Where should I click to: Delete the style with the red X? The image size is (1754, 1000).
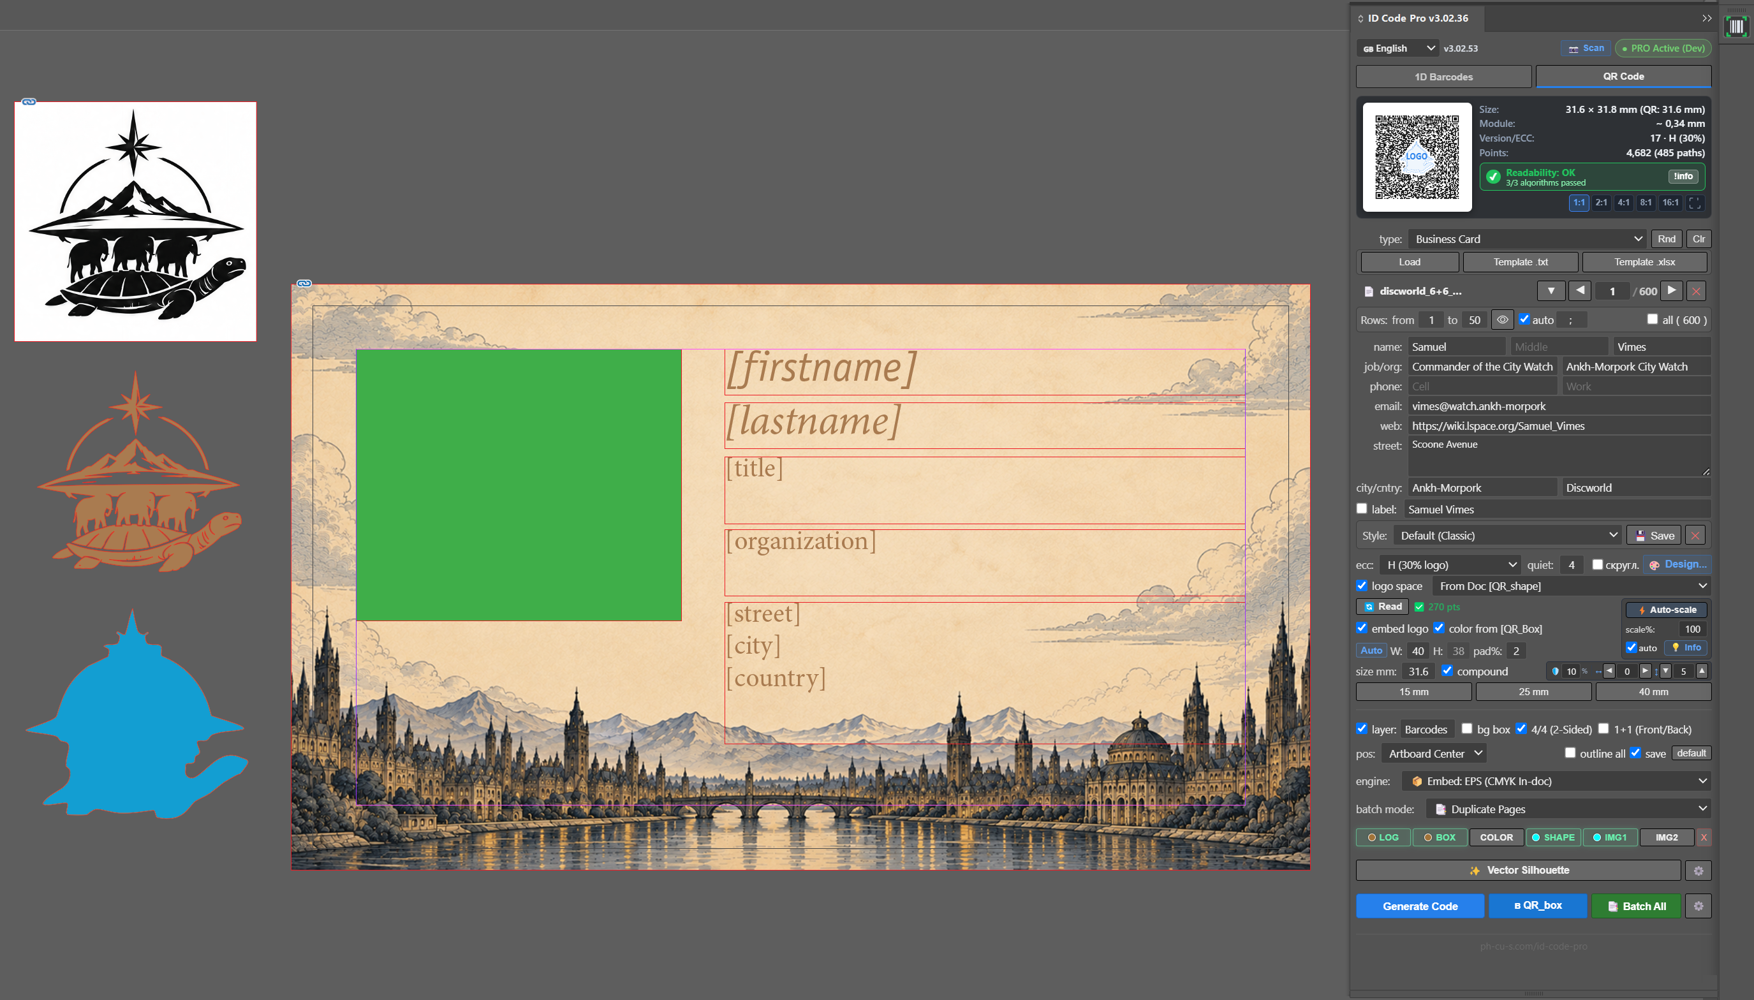[x=1695, y=536]
